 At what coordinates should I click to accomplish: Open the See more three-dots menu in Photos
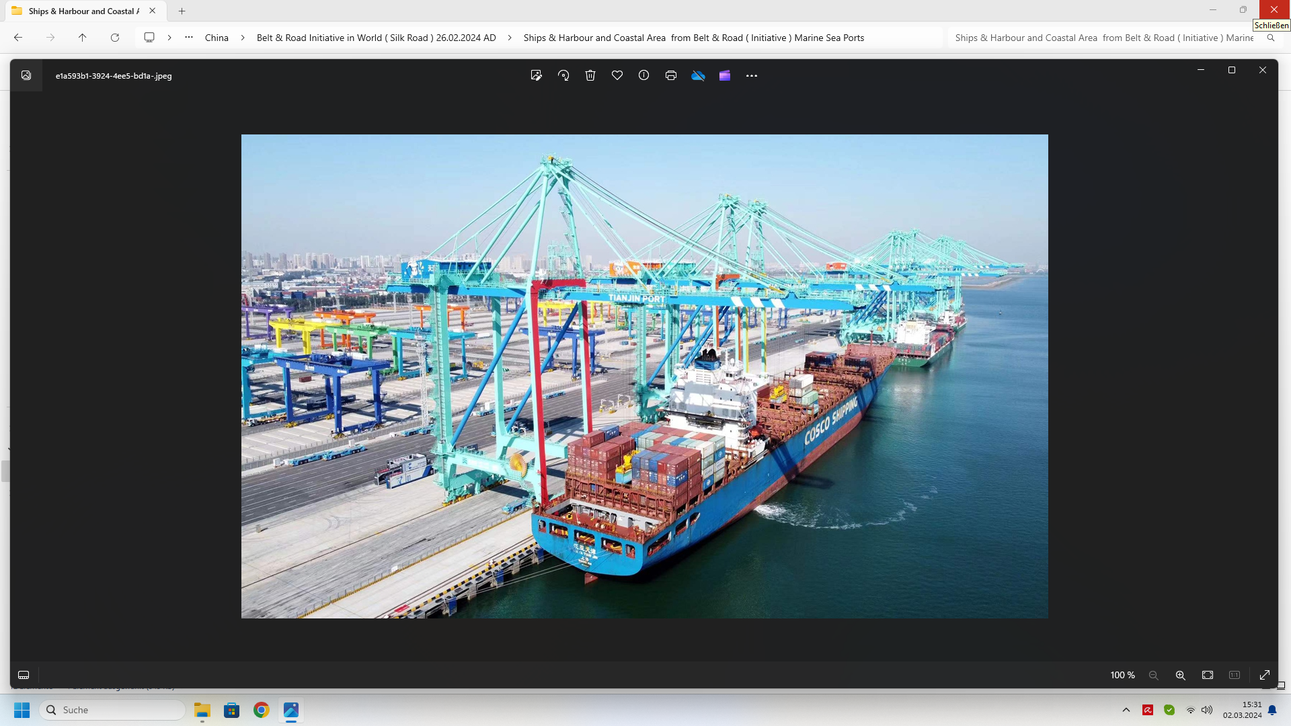(752, 76)
